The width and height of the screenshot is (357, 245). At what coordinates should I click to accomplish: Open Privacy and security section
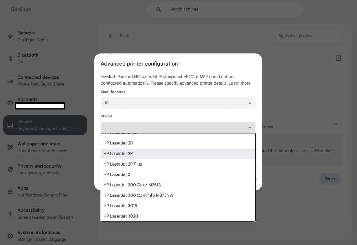click(45, 169)
